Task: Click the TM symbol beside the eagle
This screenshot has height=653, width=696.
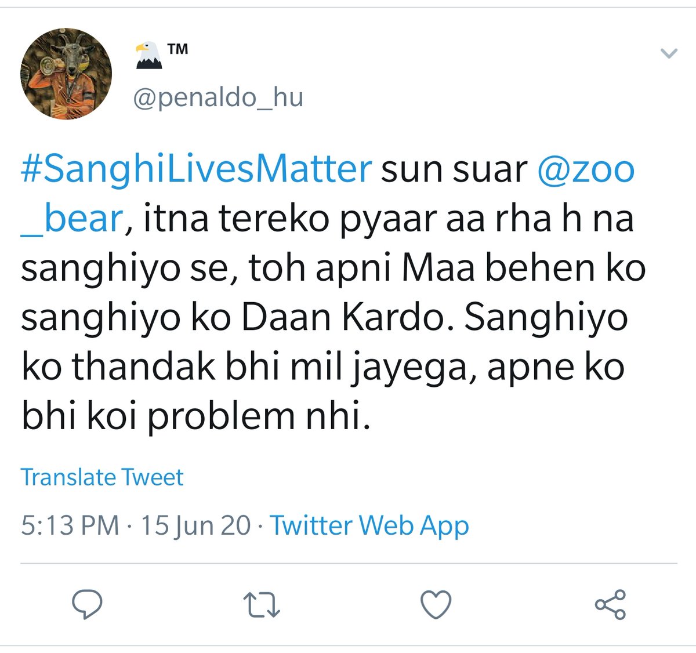Action: click(x=177, y=49)
